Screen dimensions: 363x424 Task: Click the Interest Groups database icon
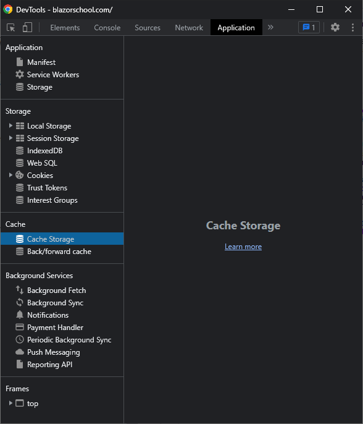[20, 200]
